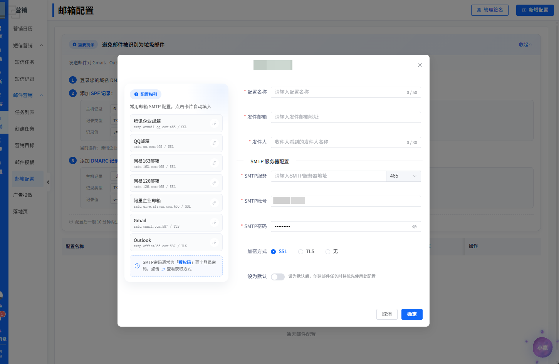Select the 无 encryption option
559x364 pixels.
[328, 252]
